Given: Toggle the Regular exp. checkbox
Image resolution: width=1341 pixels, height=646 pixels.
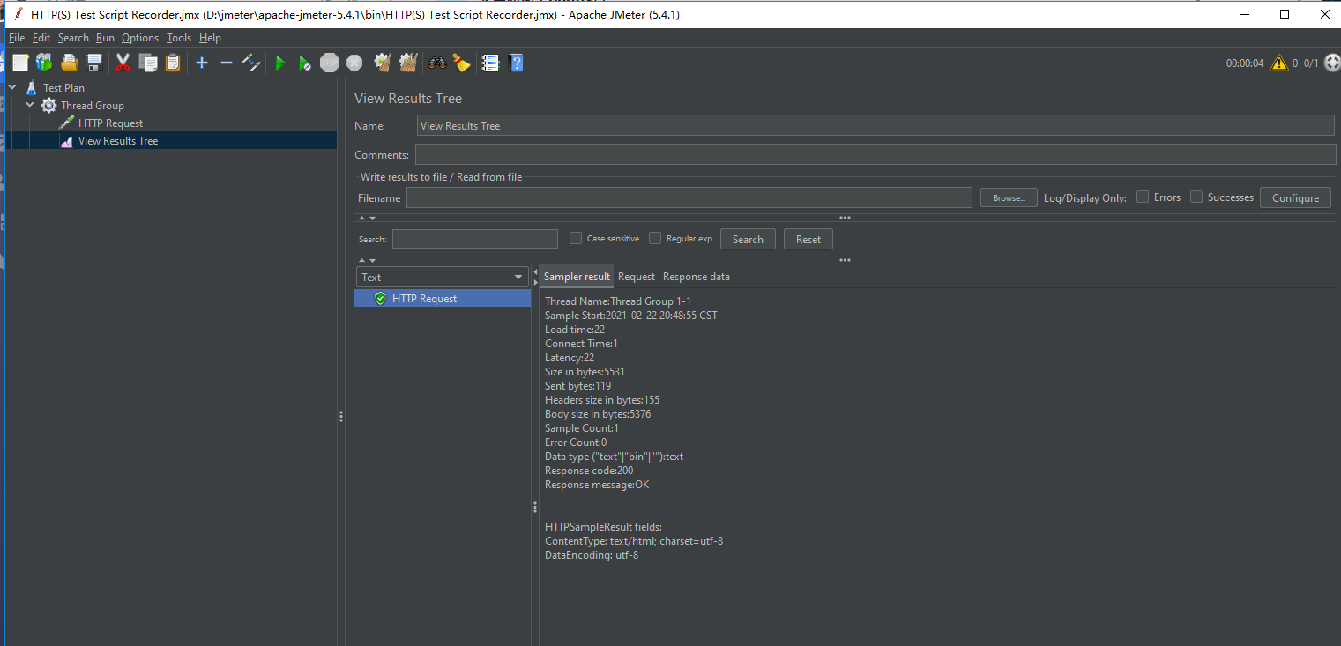Looking at the screenshot, I should tap(655, 238).
